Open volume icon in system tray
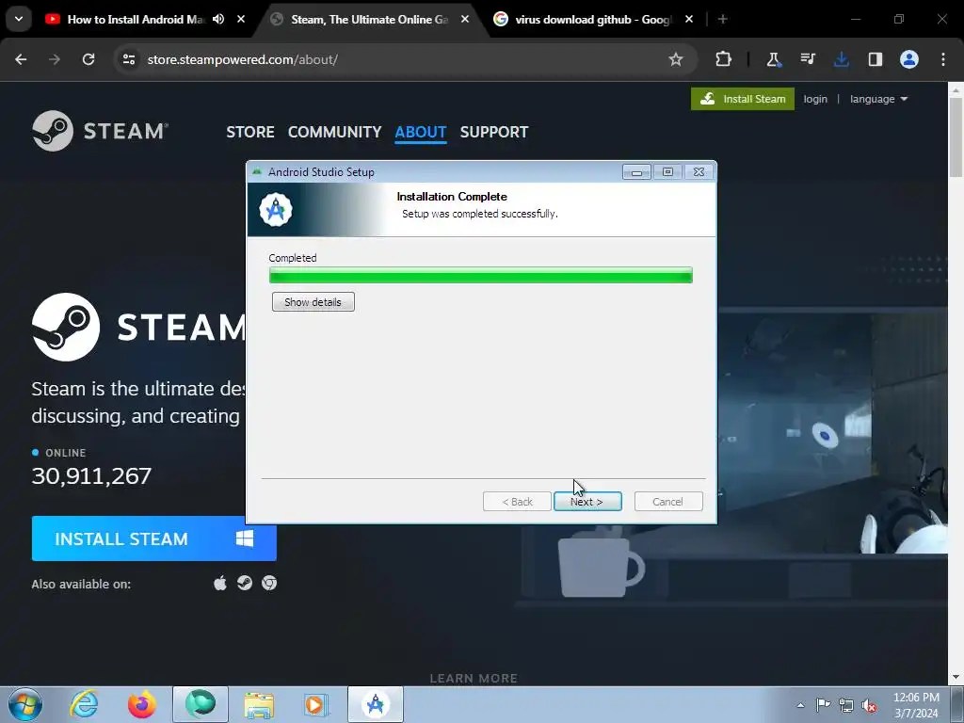This screenshot has height=723, width=964. click(x=869, y=705)
